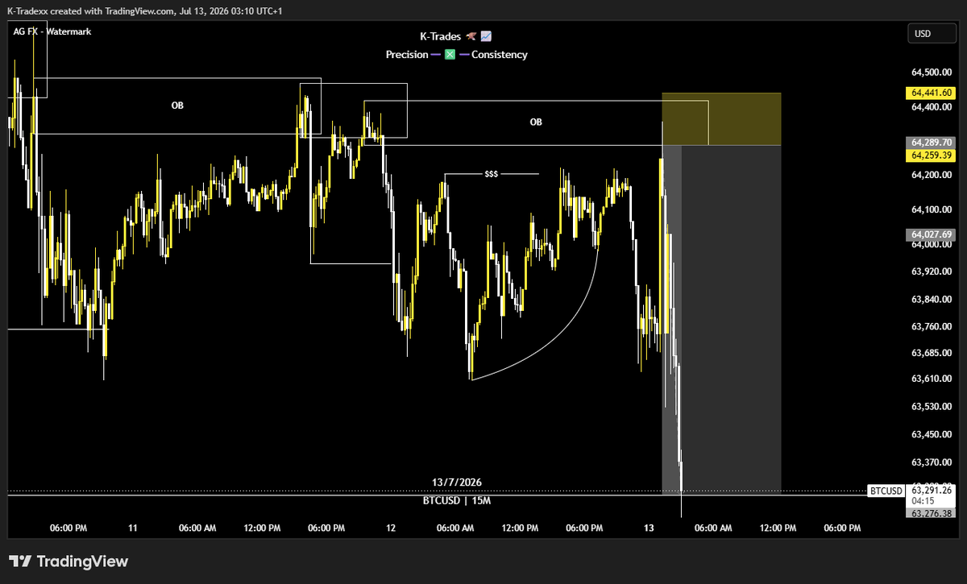The image size is (967, 584).
Task: Click the Precision — Consistency tagline
Action: click(456, 55)
